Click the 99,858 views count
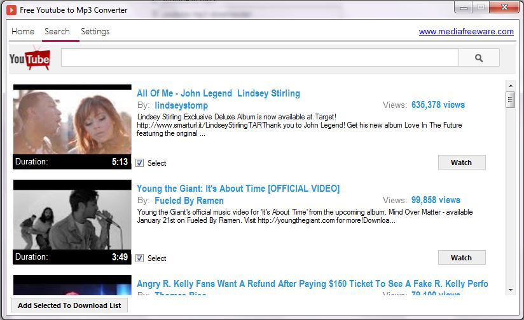 436,200
